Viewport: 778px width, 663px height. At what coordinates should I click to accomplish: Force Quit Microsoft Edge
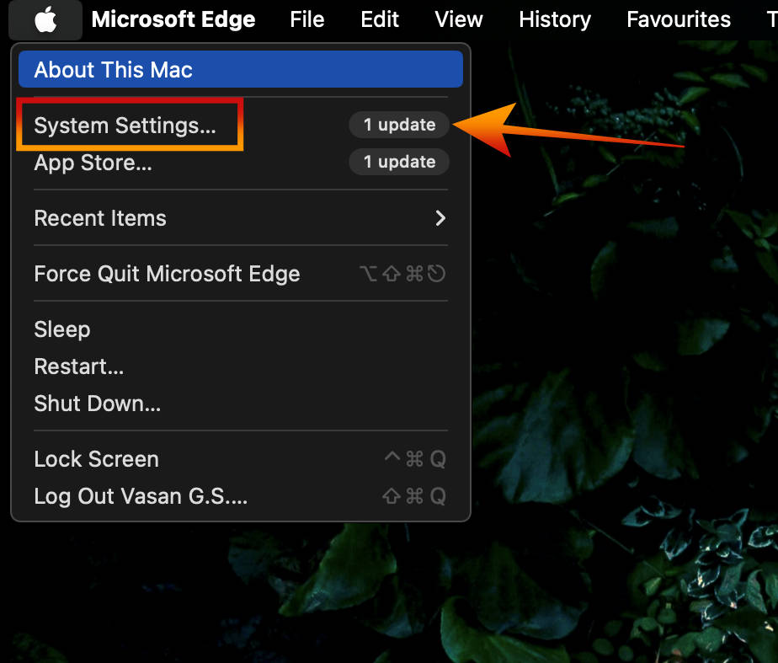(167, 274)
